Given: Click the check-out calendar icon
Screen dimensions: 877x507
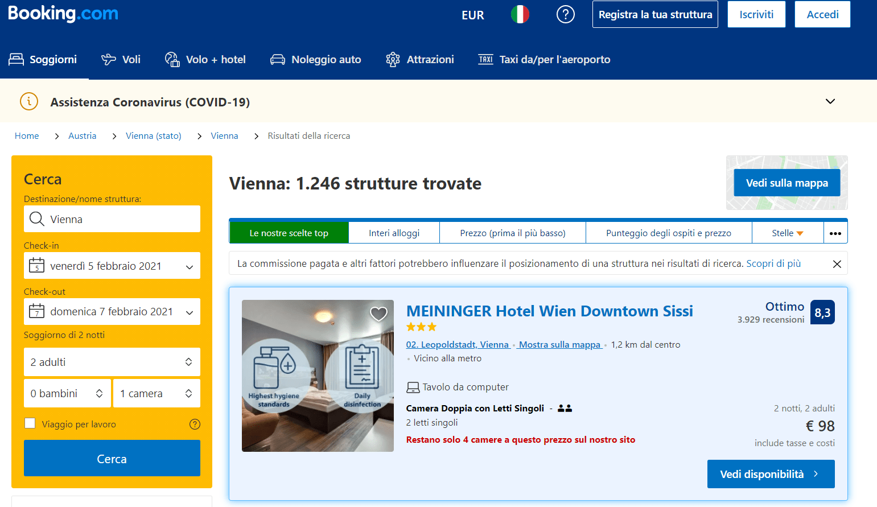Looking at the screenshot, I should tap(36, 311).
